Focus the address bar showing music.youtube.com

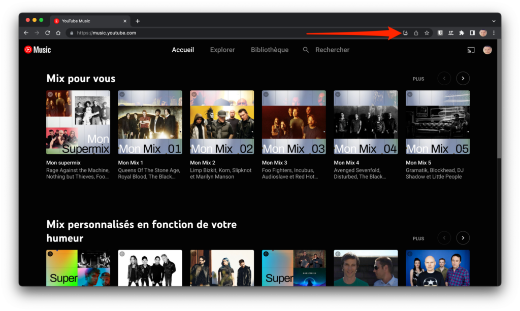click(232, 33)
